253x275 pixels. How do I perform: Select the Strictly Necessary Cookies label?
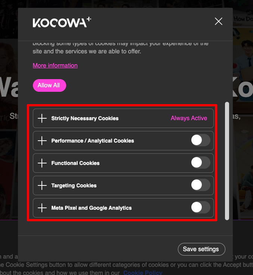85,118
